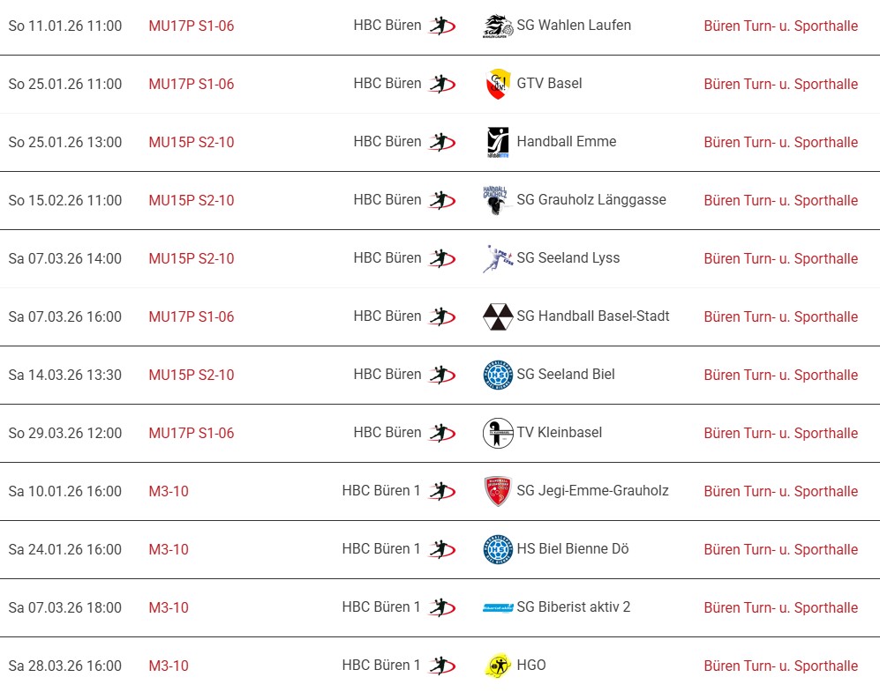Click the SG Handball Basel-Stadt triangle logo

498,317
